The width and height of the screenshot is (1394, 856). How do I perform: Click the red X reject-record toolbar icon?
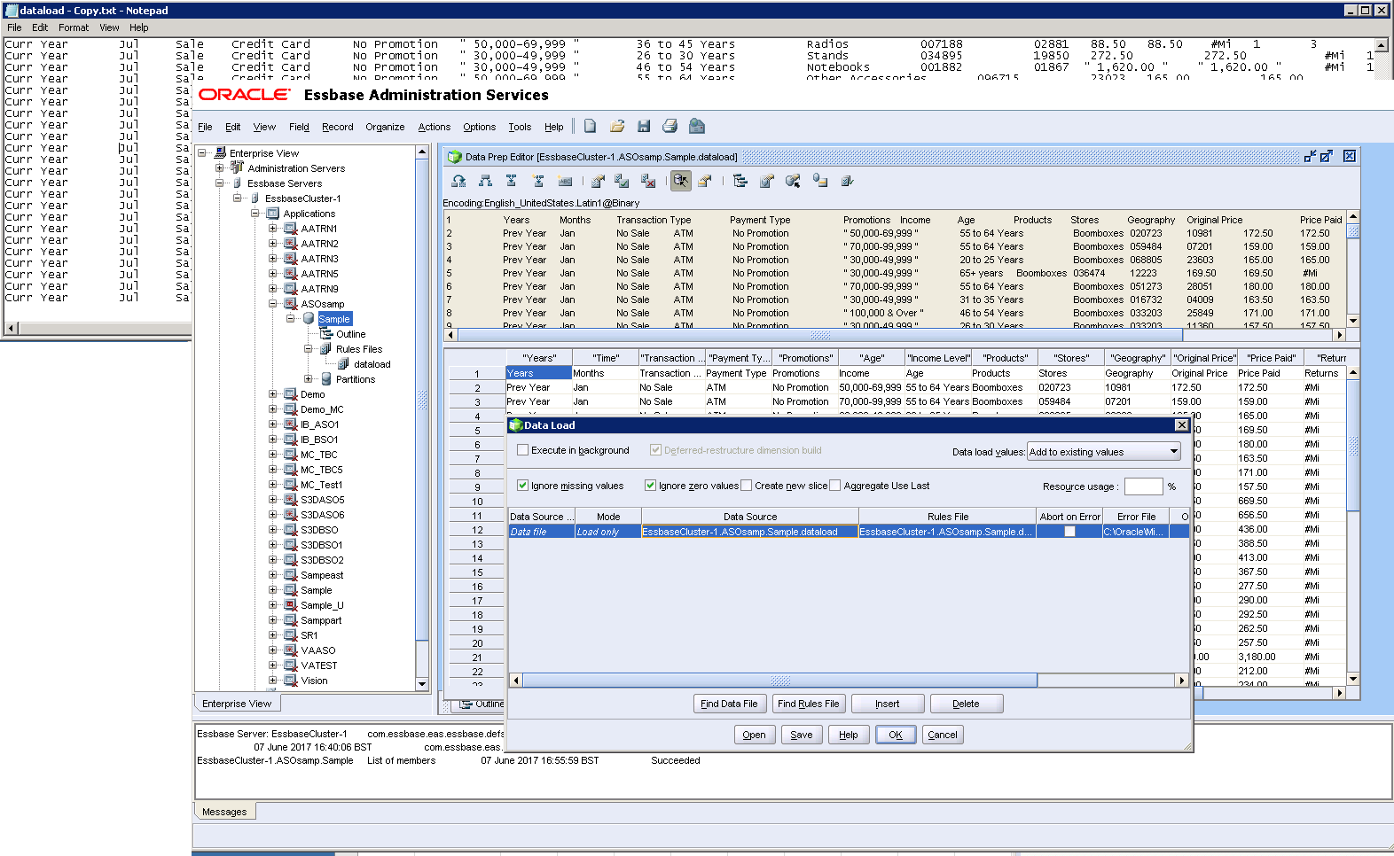click(648, 181)
